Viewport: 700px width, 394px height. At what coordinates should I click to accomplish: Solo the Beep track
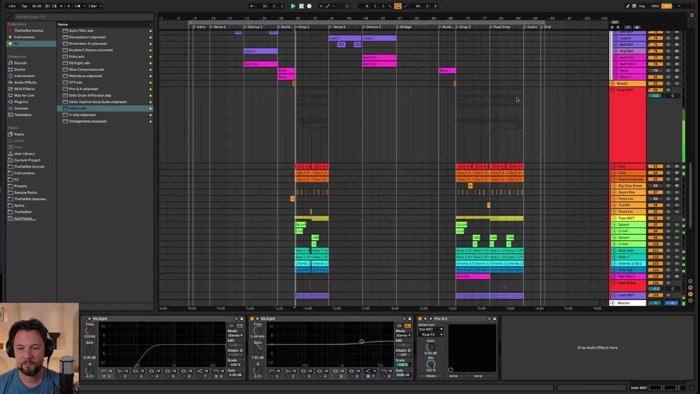coord(668,71)
